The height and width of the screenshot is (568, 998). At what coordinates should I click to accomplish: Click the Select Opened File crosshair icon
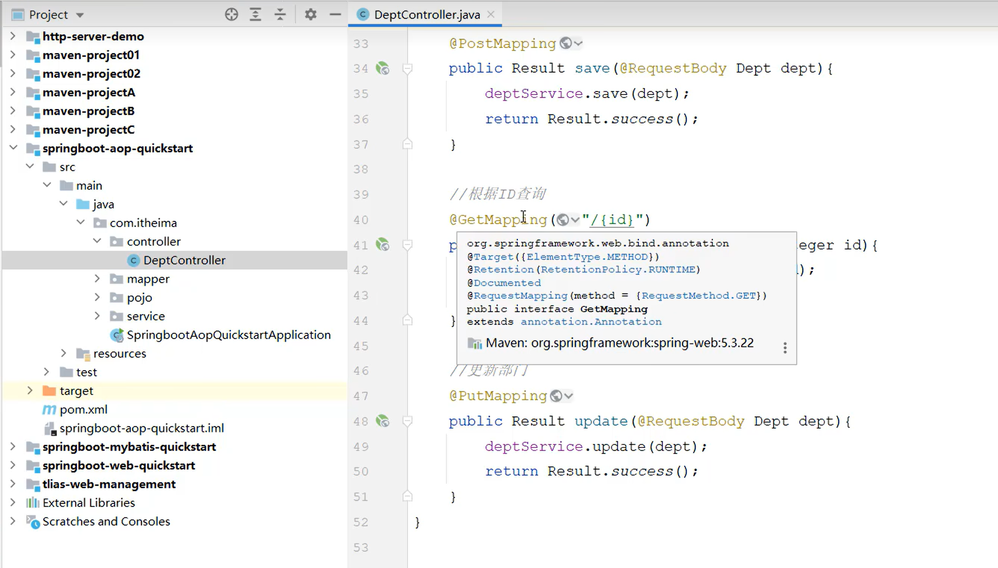[x=231, y=14]
